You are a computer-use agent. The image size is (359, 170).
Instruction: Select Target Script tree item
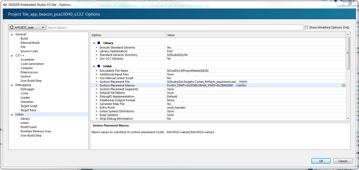click(x=29, y=106)
